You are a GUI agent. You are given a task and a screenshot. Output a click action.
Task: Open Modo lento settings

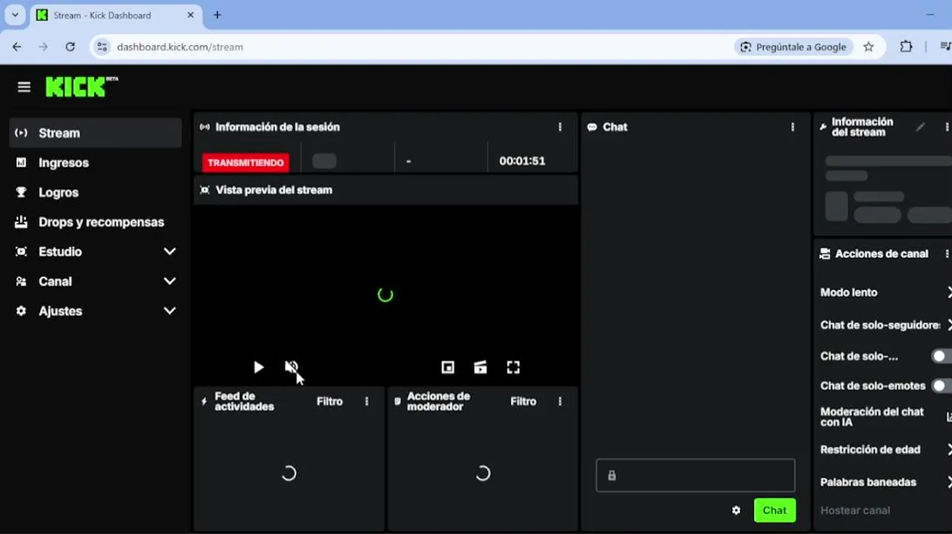pyautogui.click(x=885, y=292)
